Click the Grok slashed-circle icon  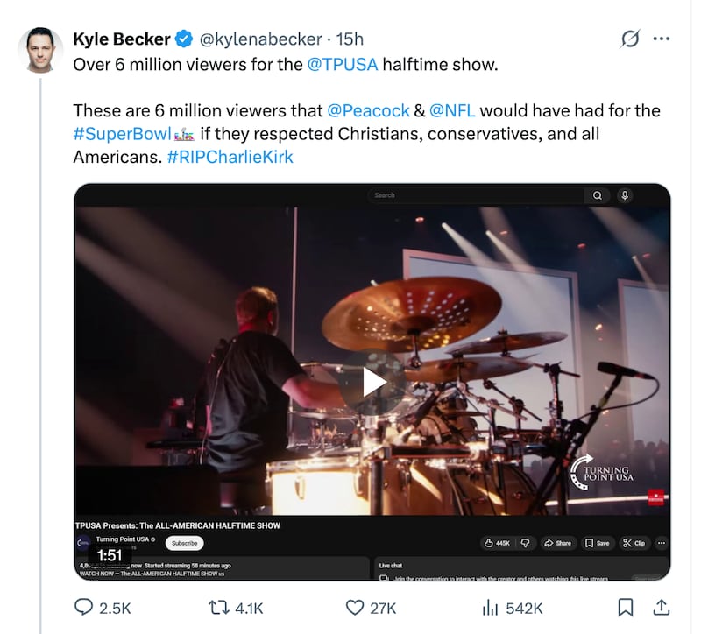tap(629, 39)
